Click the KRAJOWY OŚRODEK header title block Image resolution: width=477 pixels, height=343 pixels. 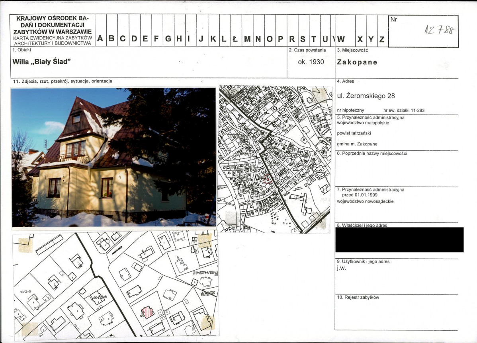[x=53, y=30]
